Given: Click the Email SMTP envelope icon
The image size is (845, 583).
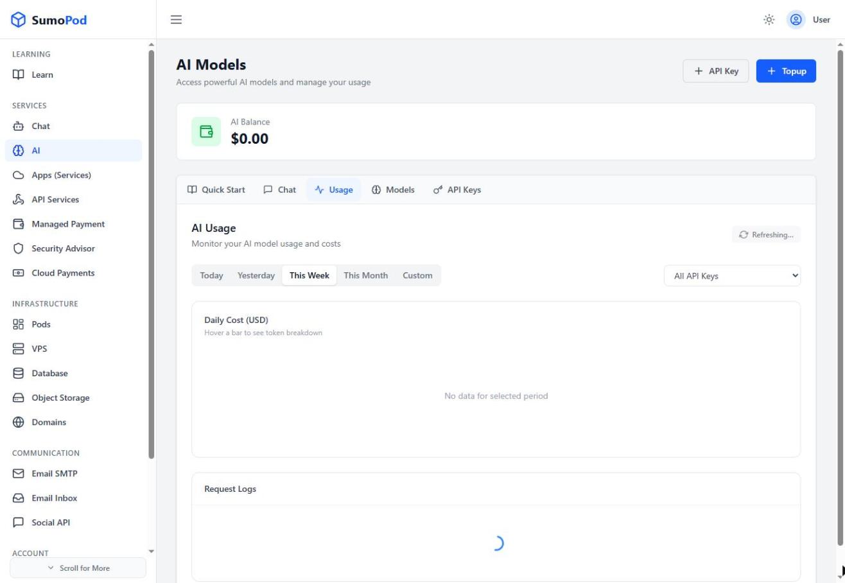Looking at the screenshot, I should [x=19, y=474].
